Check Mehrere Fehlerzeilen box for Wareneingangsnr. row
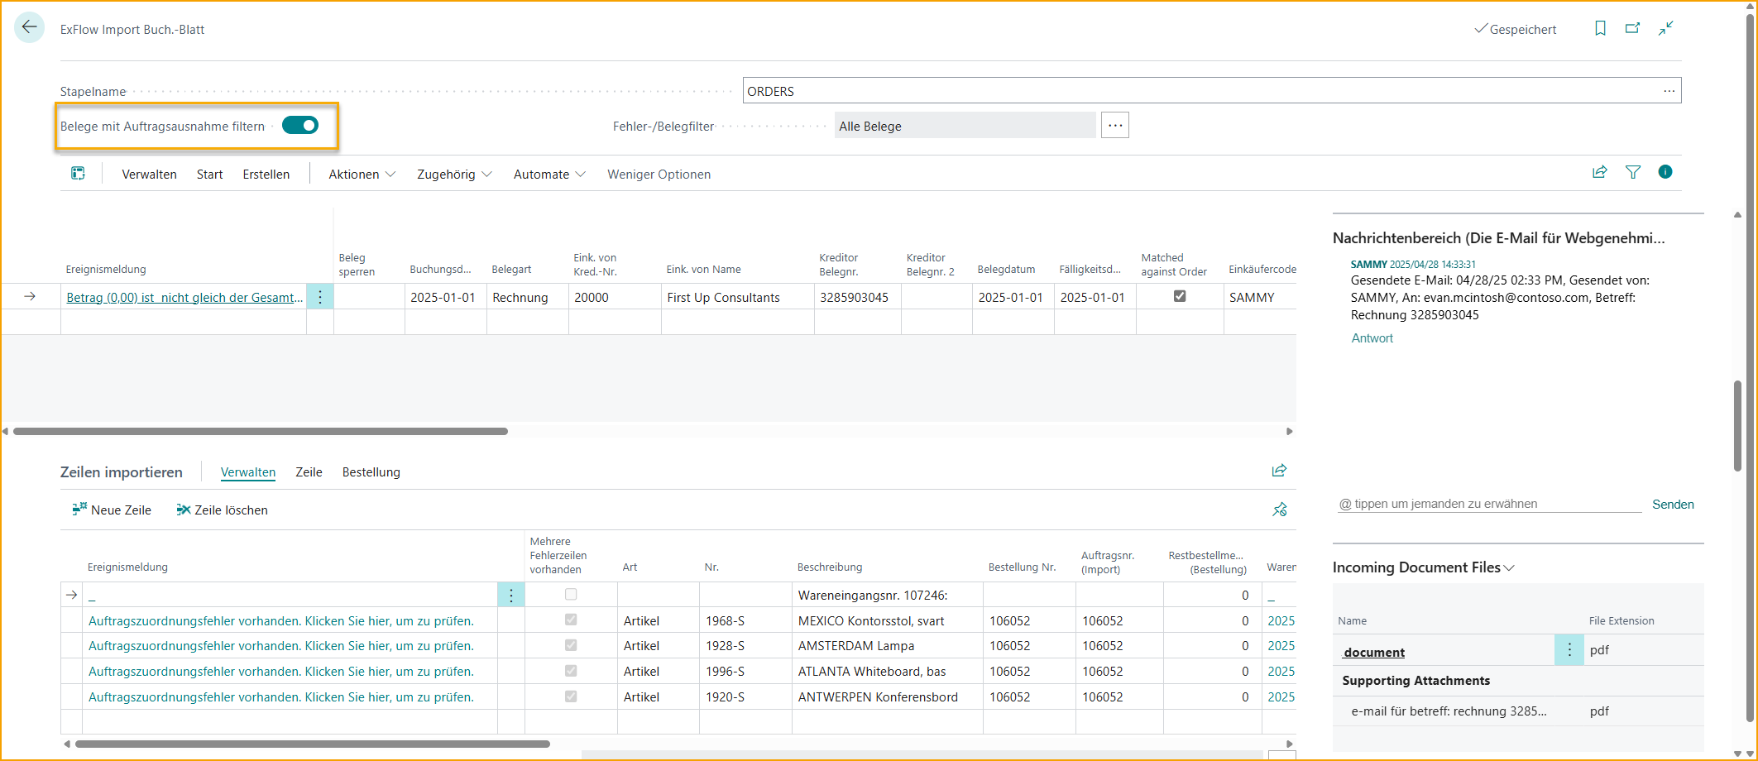 (571, 595)
